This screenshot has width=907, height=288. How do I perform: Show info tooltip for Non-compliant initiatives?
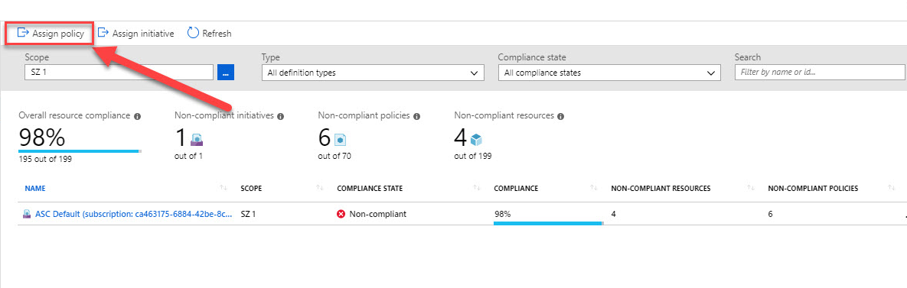281,116
